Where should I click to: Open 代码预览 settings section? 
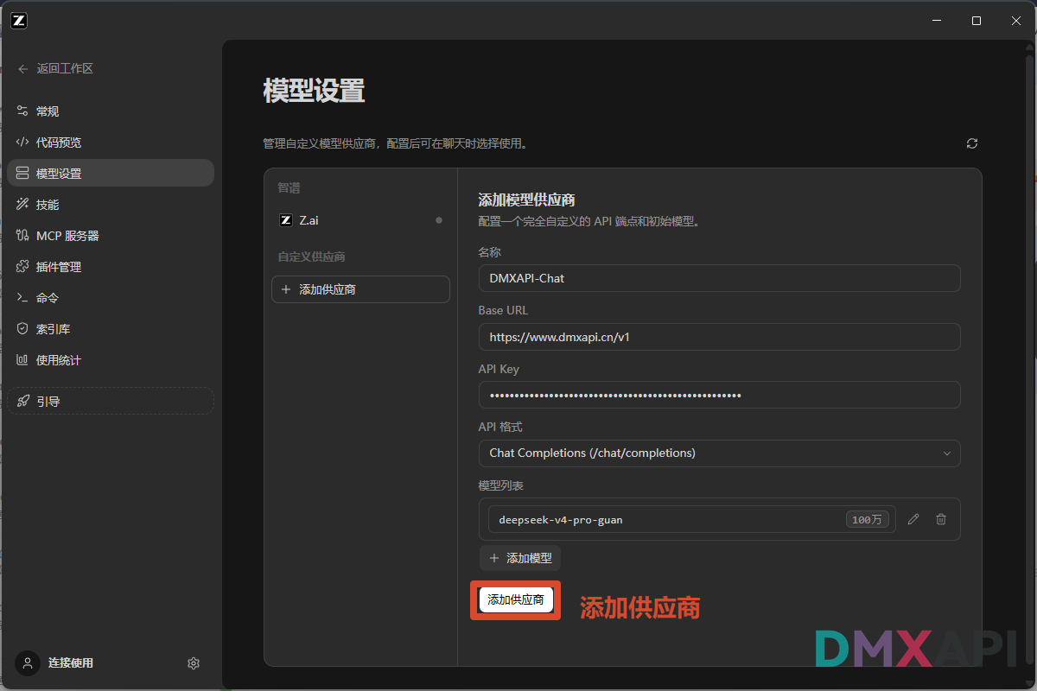(110, 143)
